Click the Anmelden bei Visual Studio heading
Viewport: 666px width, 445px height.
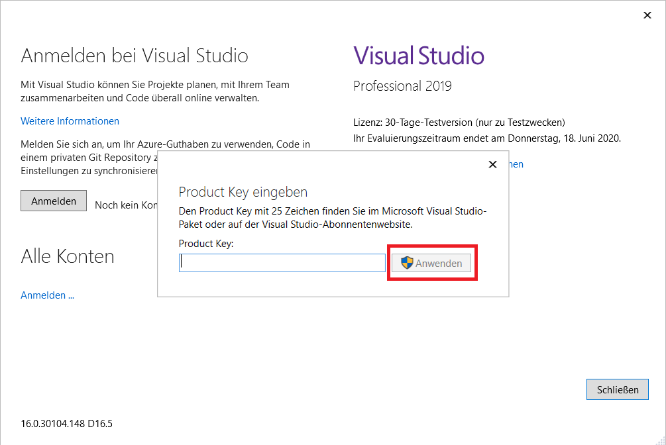coord(135,56)
